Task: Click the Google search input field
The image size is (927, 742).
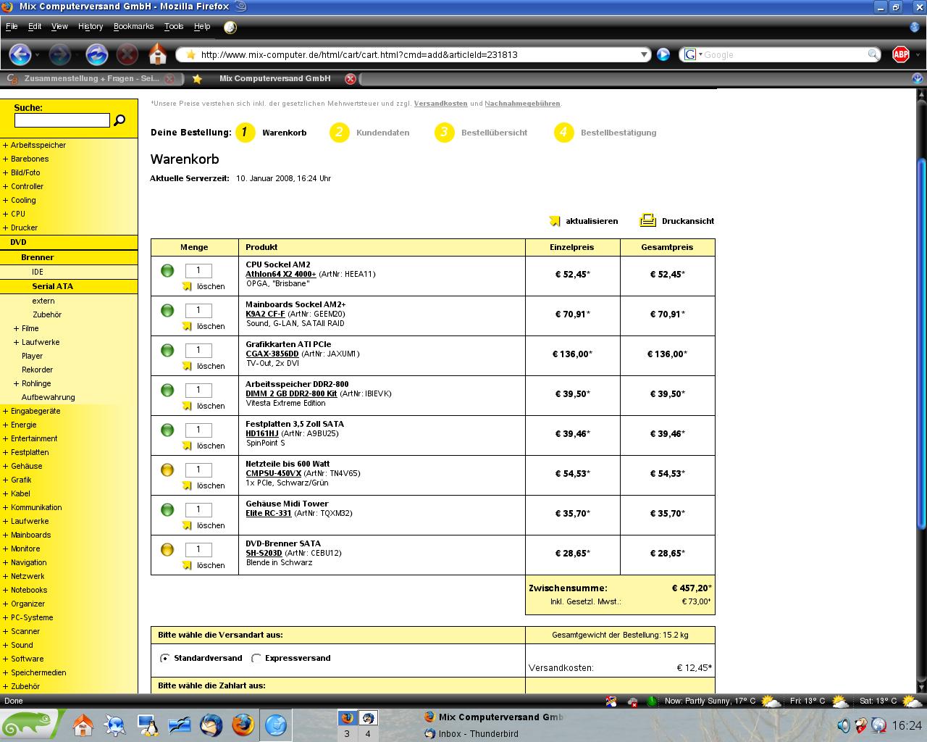Action: [784, 54]
